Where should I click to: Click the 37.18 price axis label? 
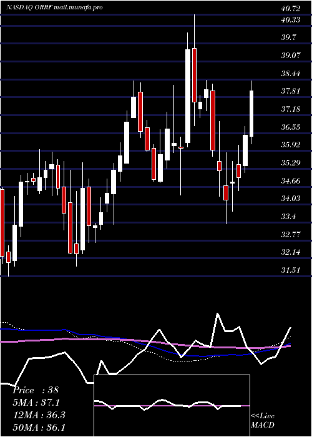[x=291, y=109]
